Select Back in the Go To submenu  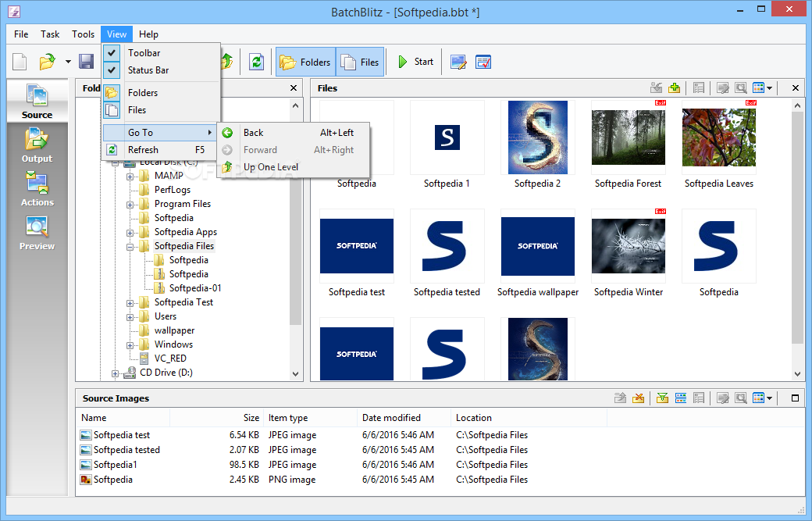(x=293, y=133)
